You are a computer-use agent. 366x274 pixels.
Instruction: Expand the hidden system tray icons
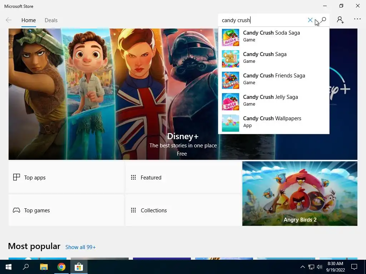pos(302,267)
